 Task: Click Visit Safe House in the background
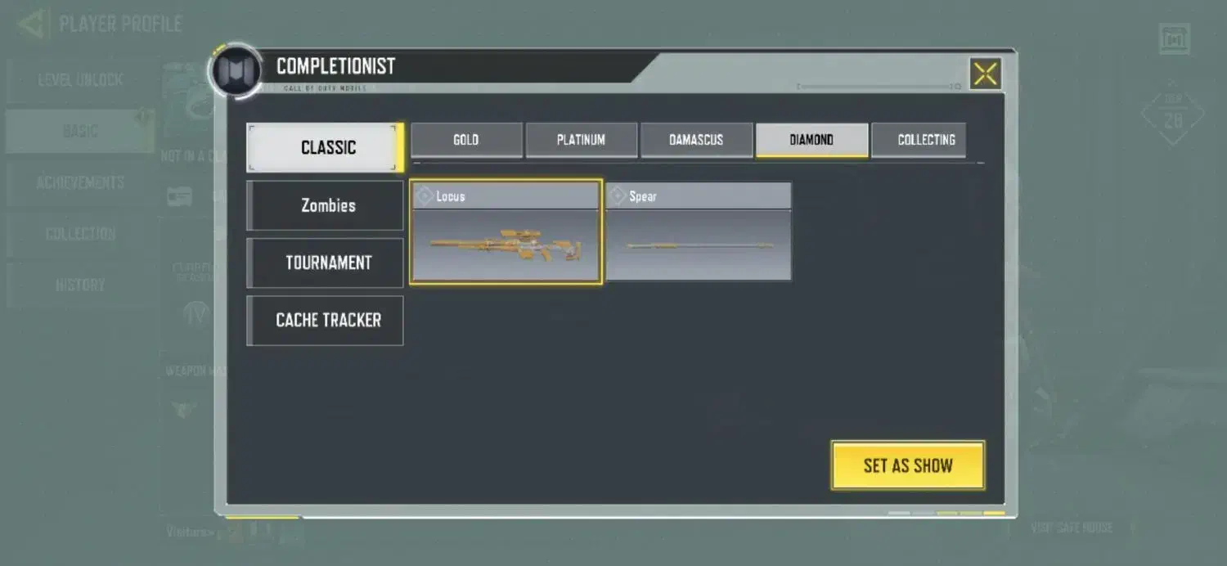(1072, 528)
